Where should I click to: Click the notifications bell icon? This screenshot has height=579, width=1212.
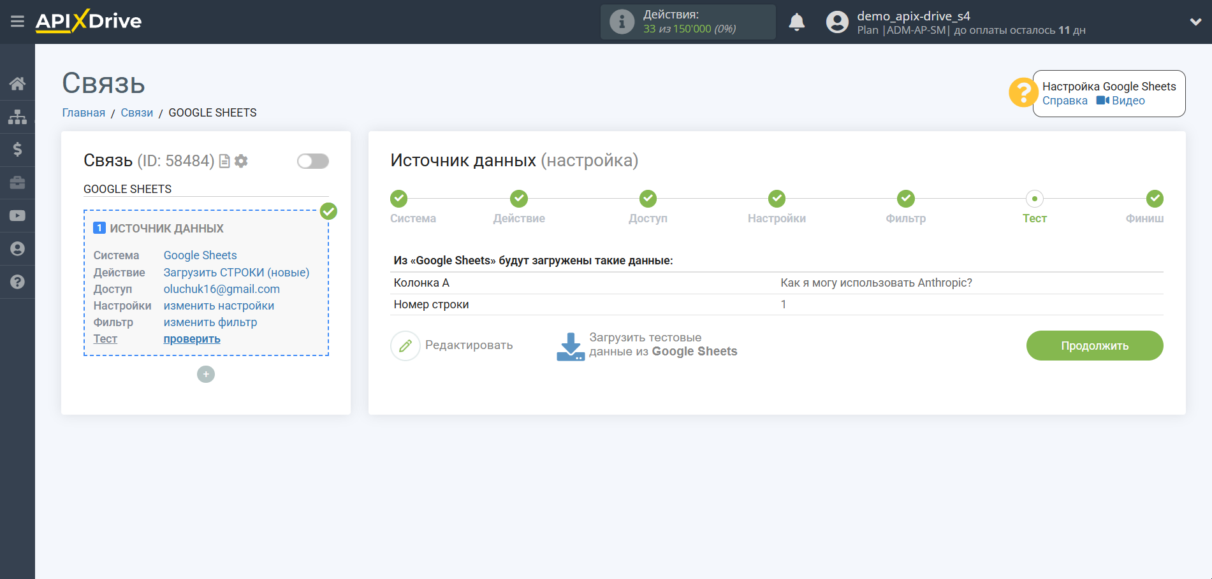click(796, 22)
